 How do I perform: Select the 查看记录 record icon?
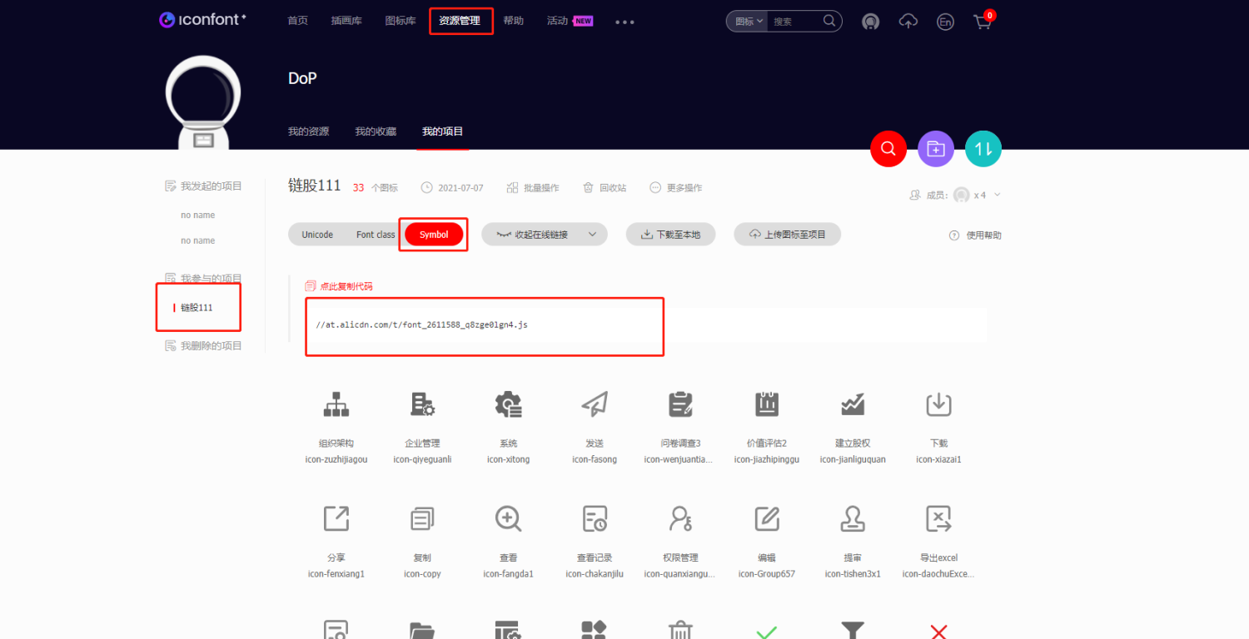coord(595,518)
